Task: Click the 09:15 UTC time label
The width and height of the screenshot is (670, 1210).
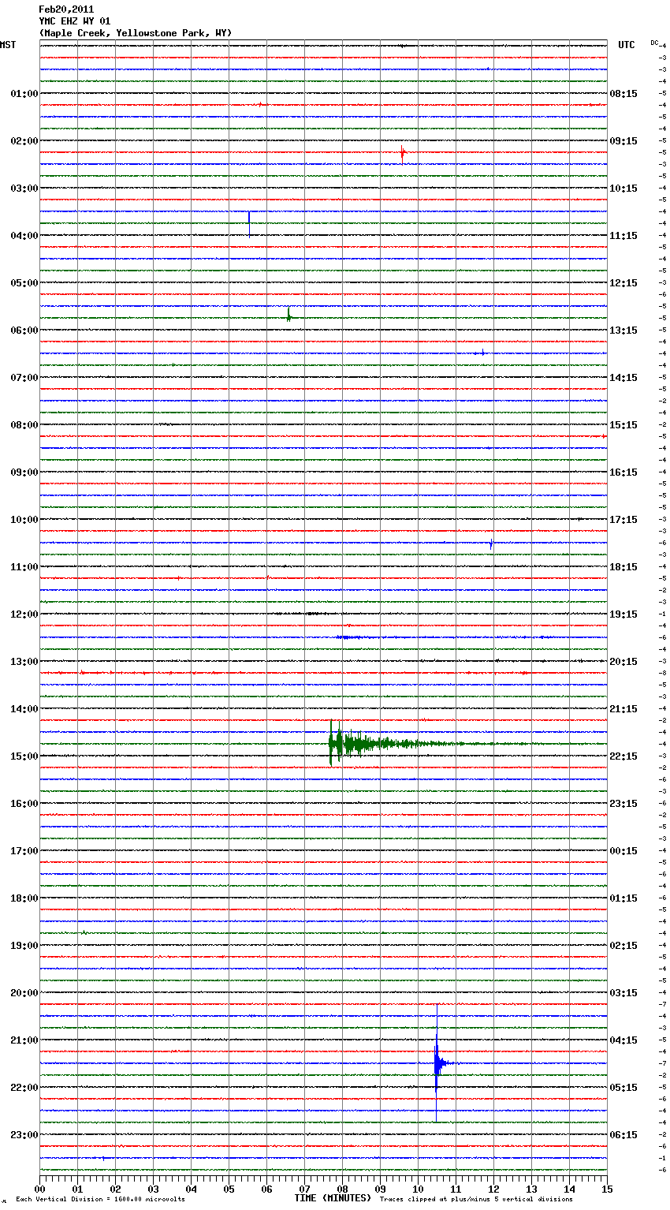Action: tap(623, 141)
